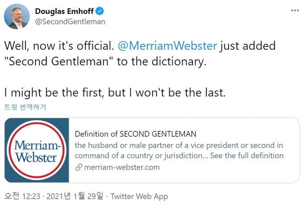
Task: Click the blue verified badge
Action: (100, 11)
